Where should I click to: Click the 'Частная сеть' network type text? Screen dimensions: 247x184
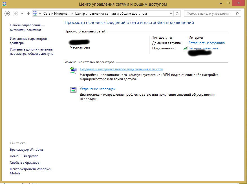[80, 47]
